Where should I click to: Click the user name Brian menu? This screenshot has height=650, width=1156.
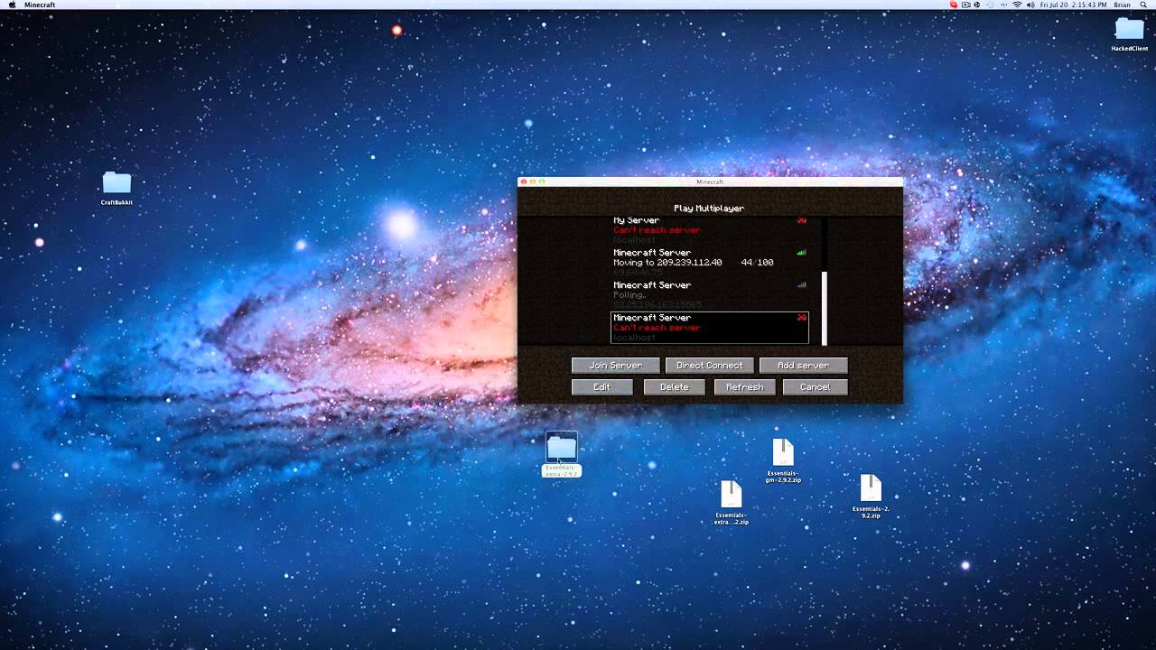(1122, 5)
